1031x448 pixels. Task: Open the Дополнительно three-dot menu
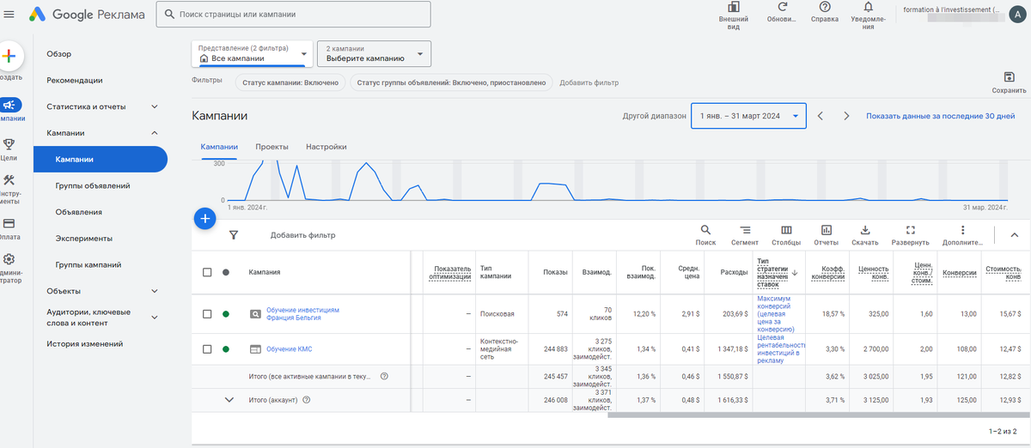pos(963,230)
